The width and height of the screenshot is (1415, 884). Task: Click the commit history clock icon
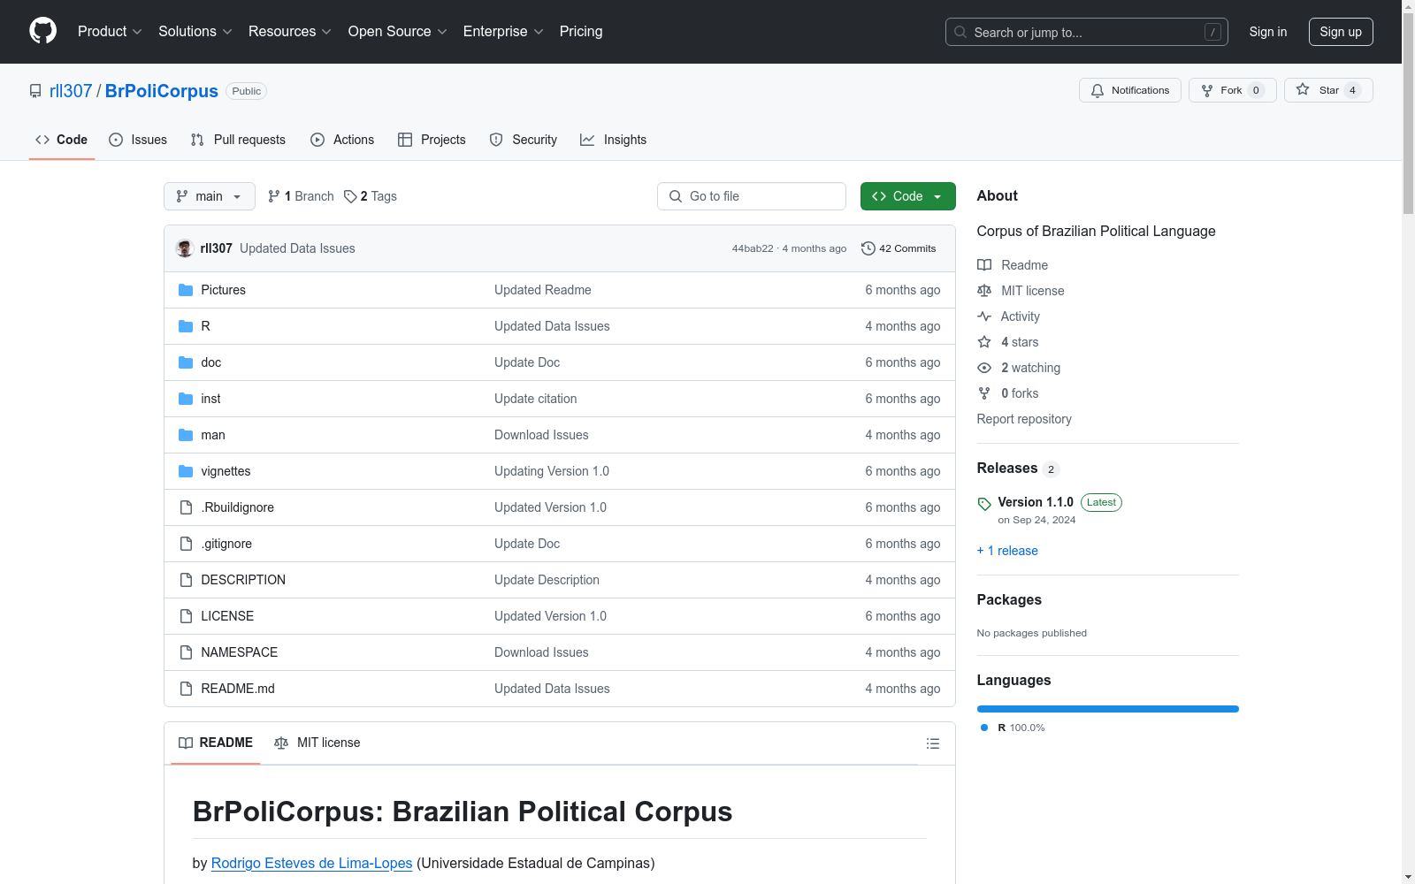[868, 248]
